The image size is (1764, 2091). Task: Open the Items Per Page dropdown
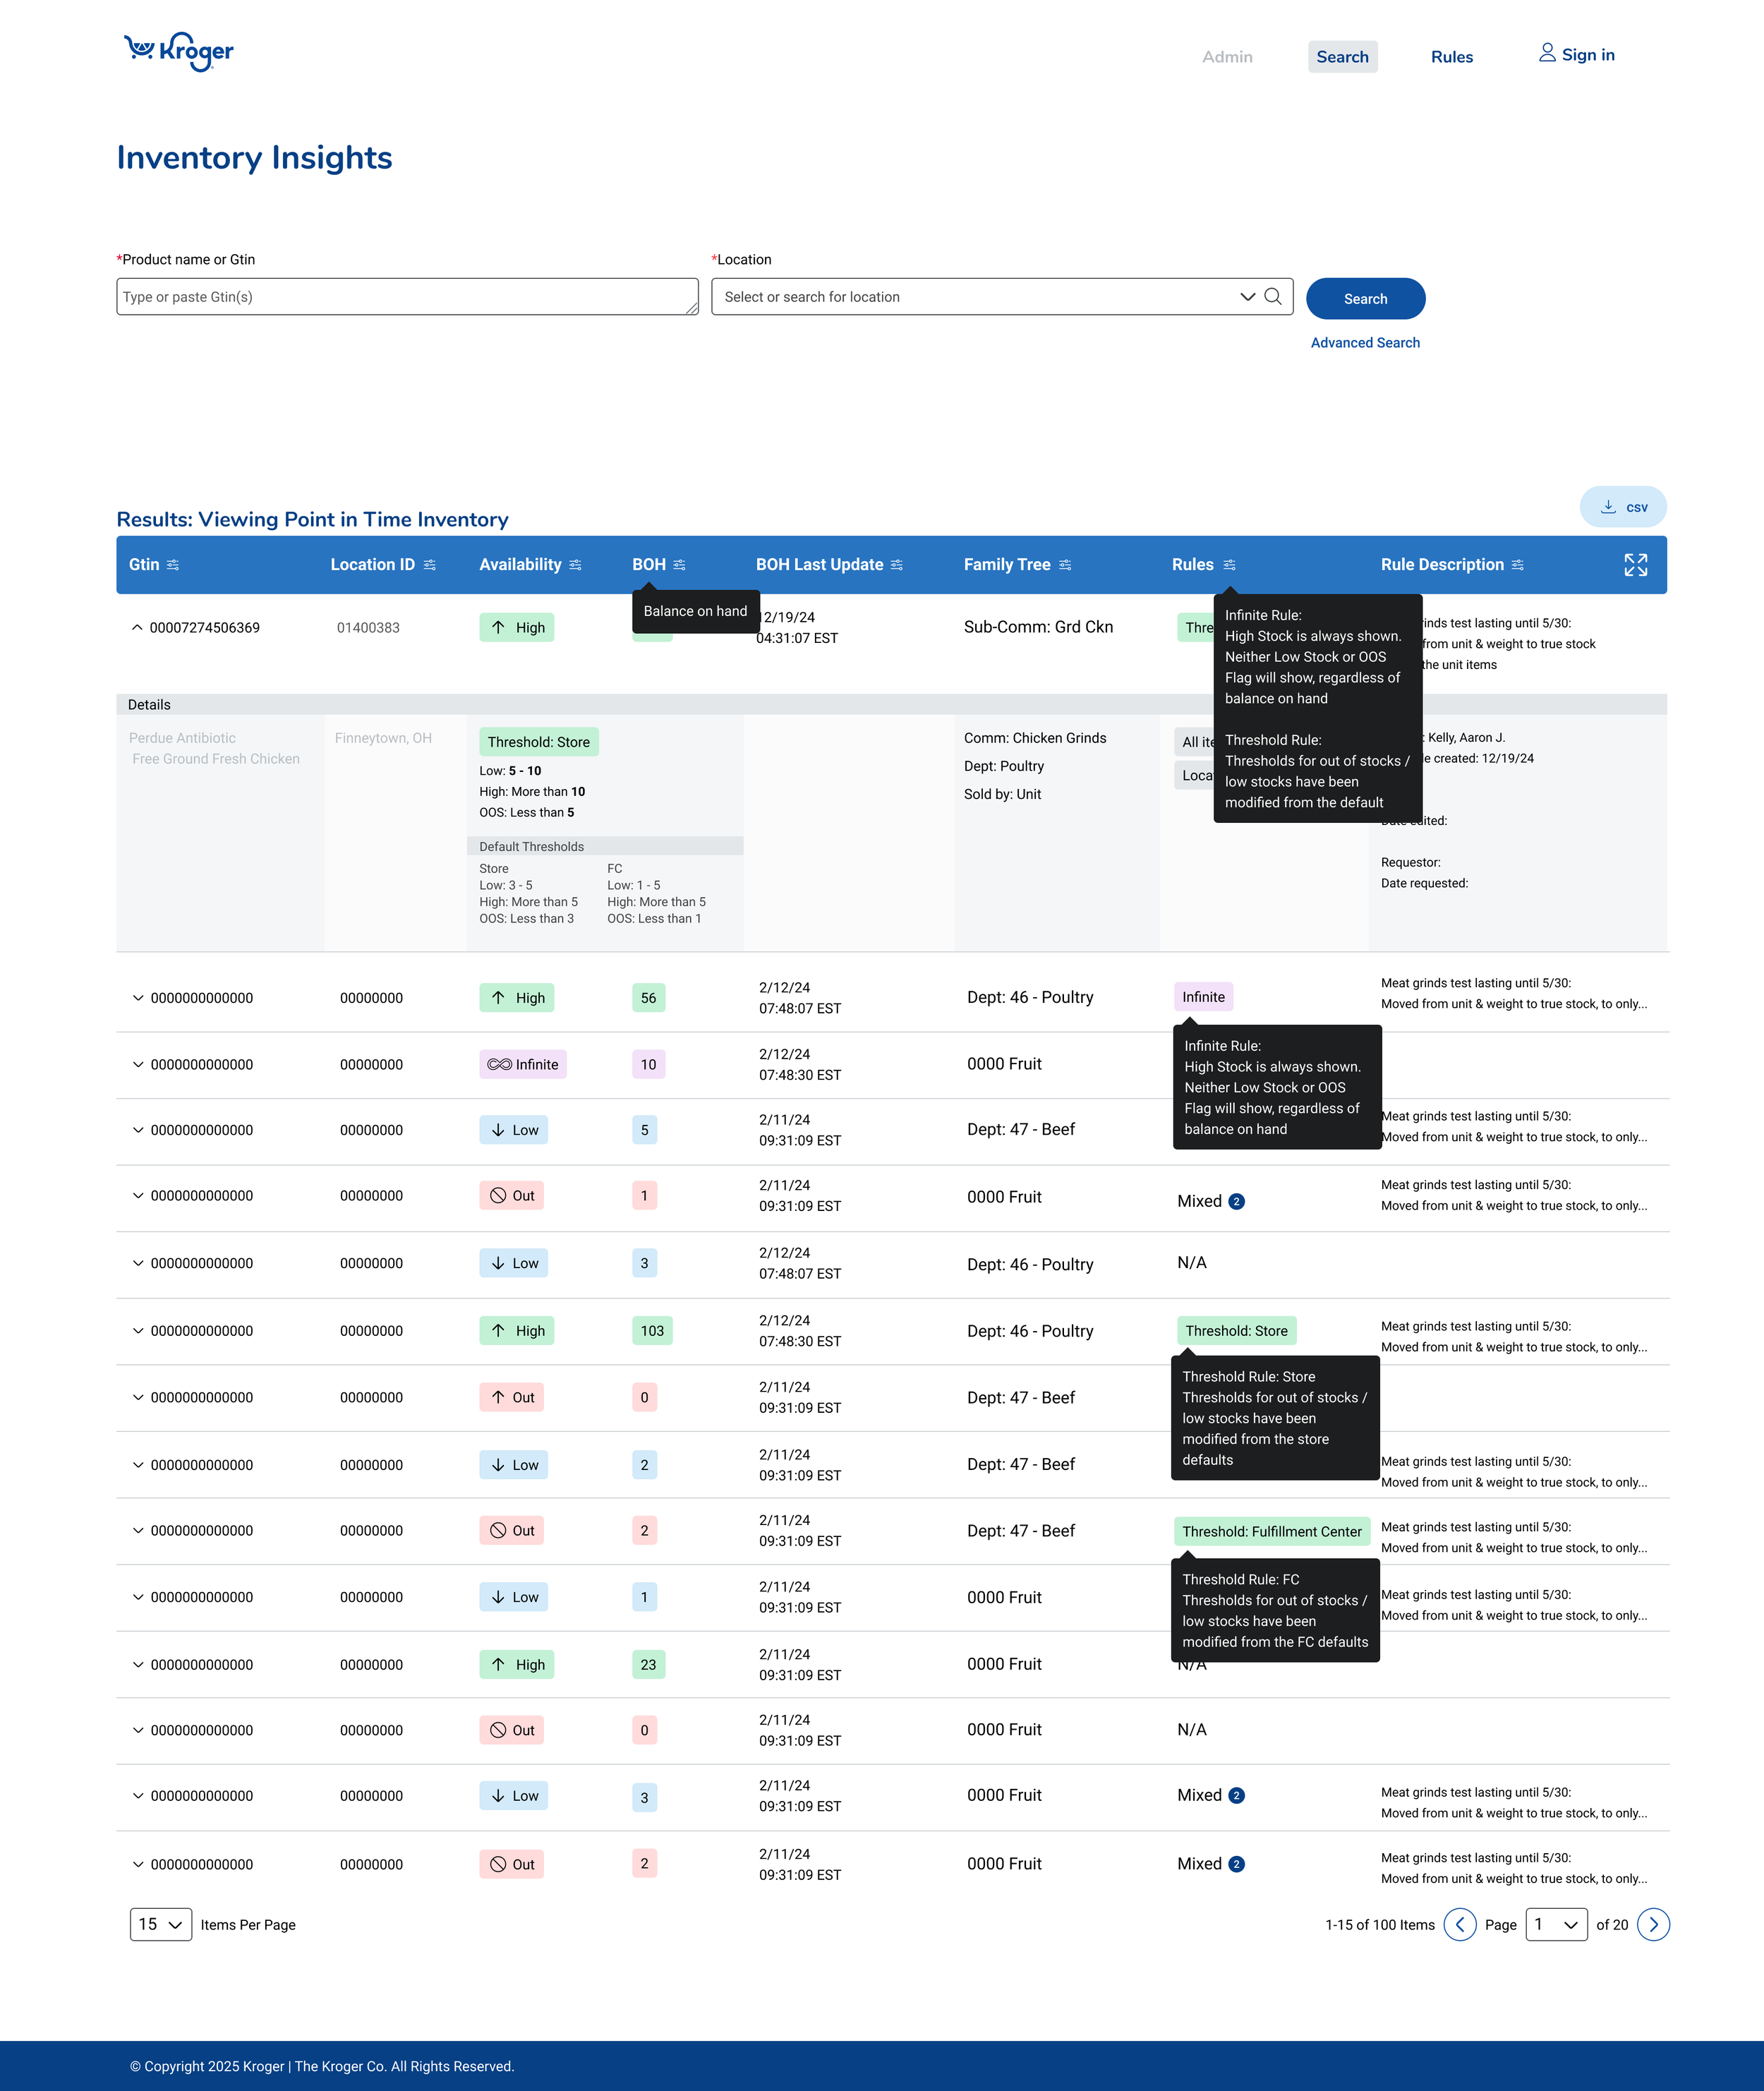pyautogui.click(x=161, y=1924)
